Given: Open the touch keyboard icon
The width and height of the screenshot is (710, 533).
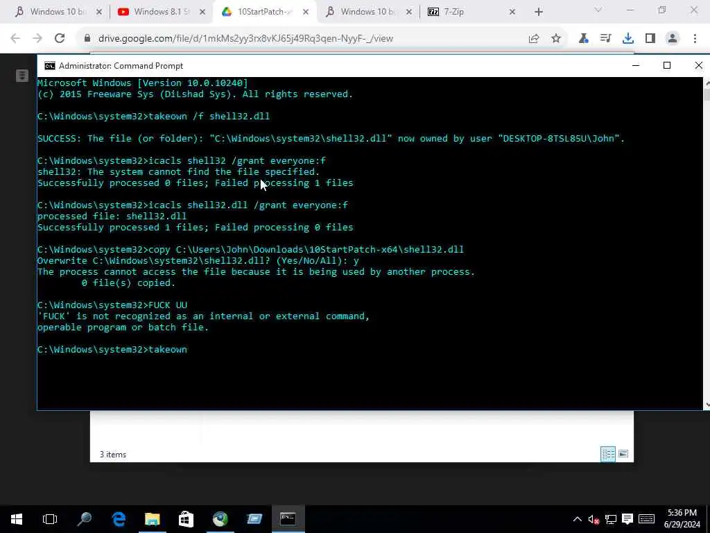Looking at the screenshot, I should [x=646, y=519].
